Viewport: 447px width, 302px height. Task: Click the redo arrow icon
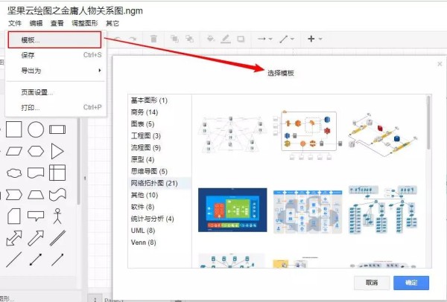tap(133, 39)
